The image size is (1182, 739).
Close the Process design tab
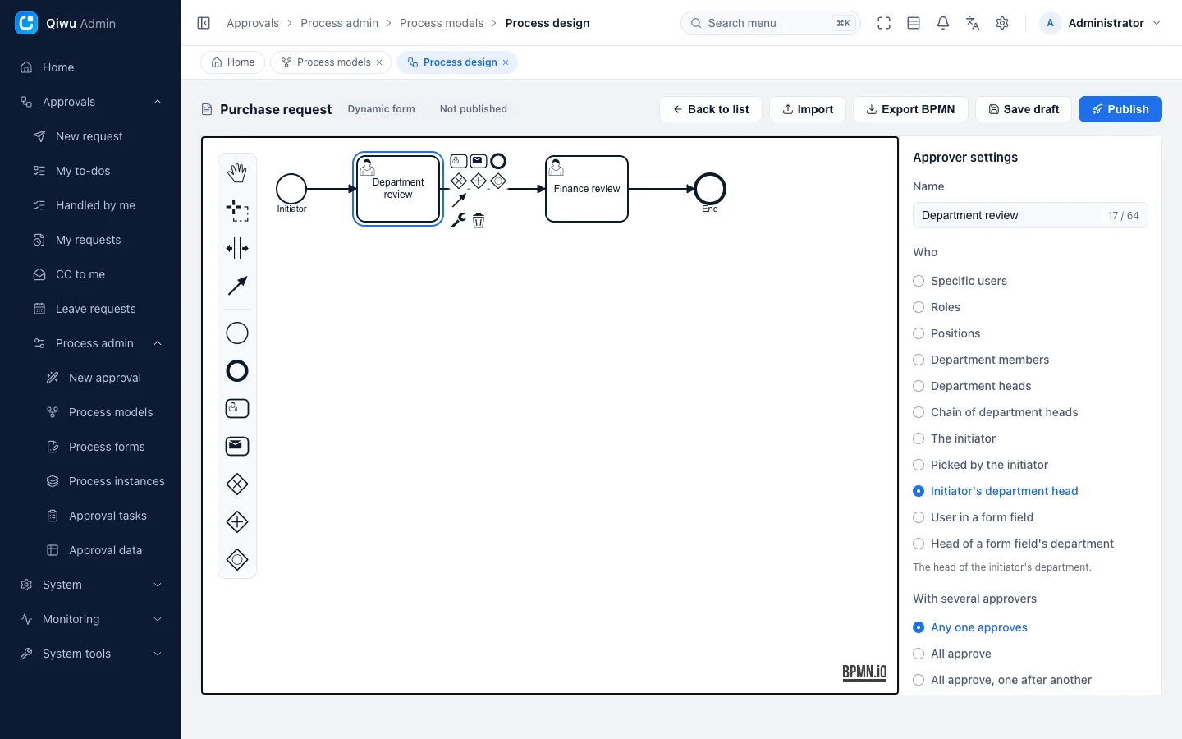[x=506, y=62]
